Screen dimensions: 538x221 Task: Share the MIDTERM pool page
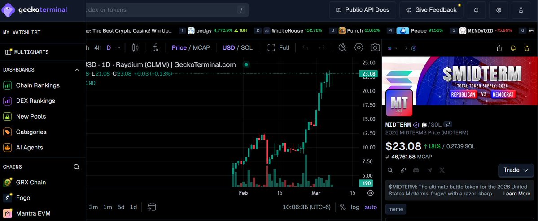click(x=499, y=48)
